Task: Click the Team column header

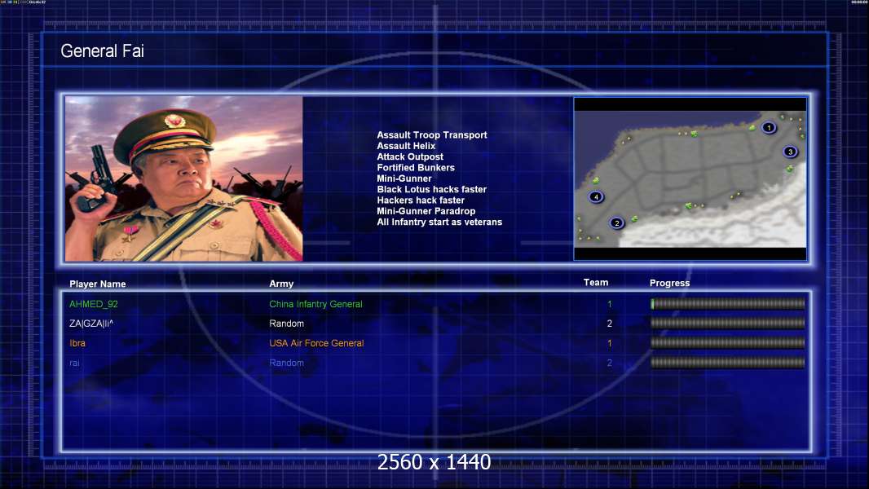Action: click(x=596, y=283)
